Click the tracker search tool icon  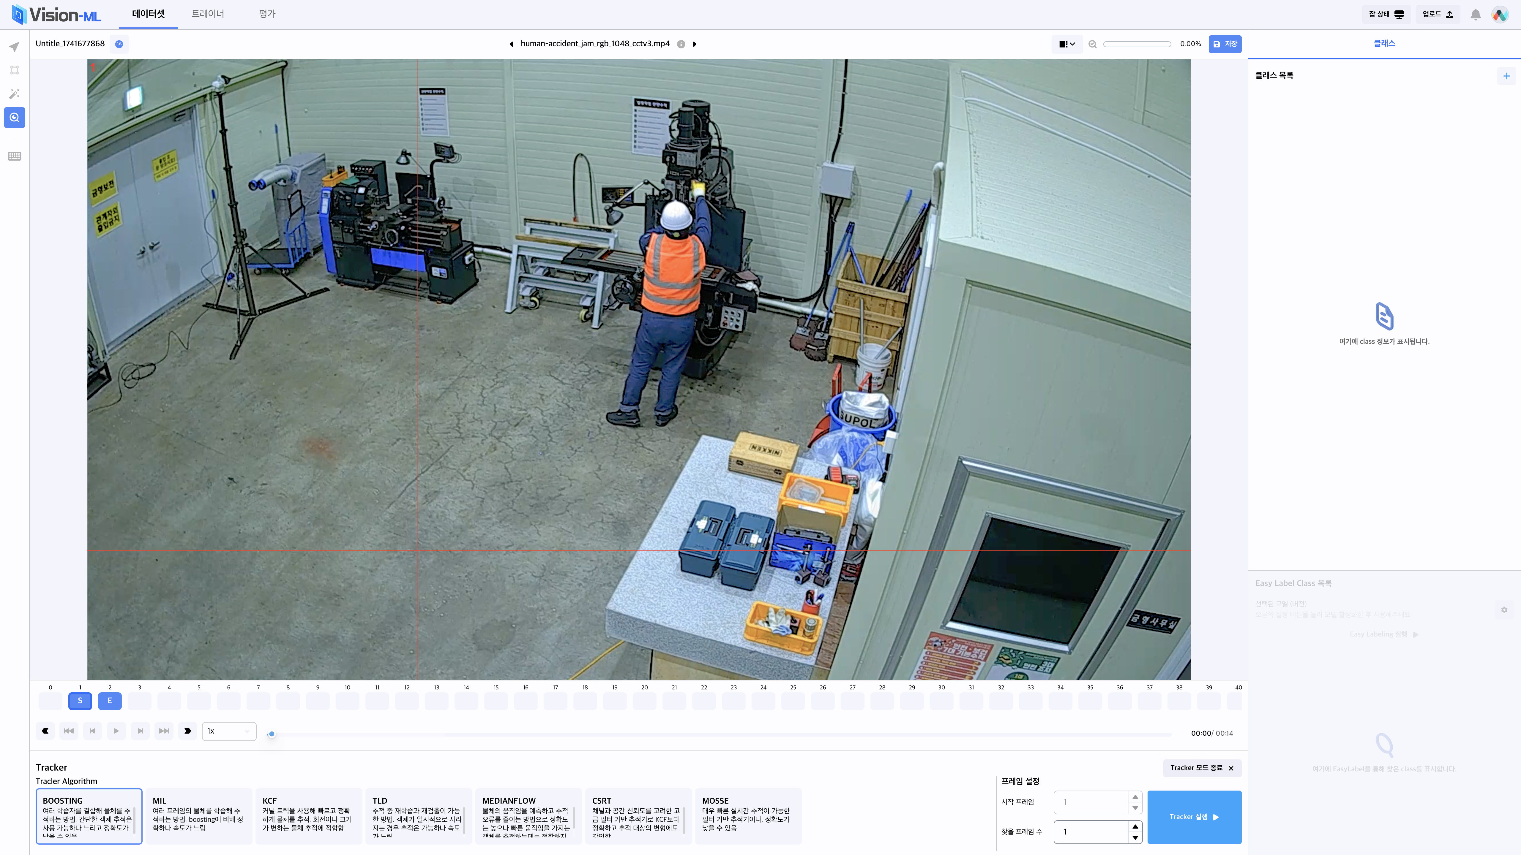(x=14, y=118)
